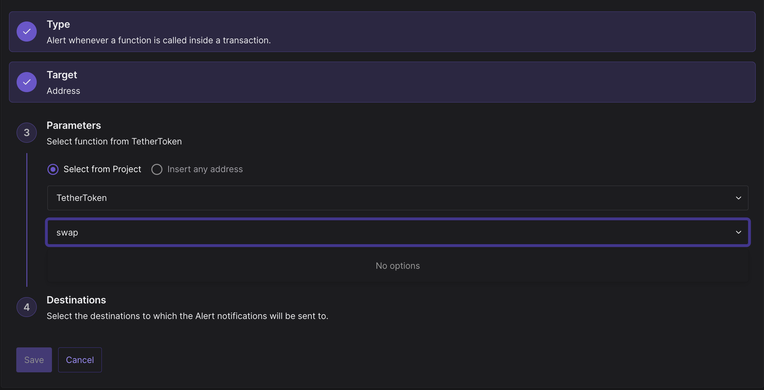Viewport: 764px width, 390px height.
Task: Click the Parameters step heading
Action: click(74, 125)
